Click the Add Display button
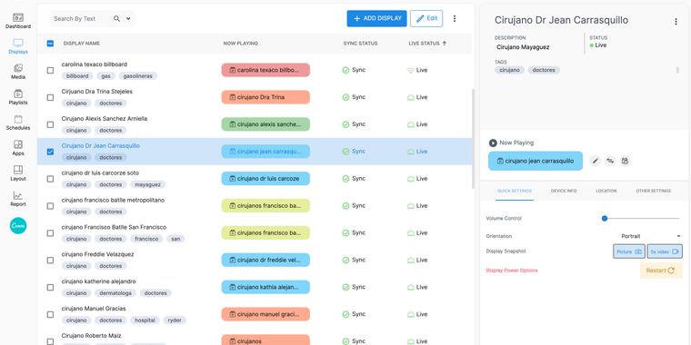Screen dimensions: 691x345 point(376,18)
